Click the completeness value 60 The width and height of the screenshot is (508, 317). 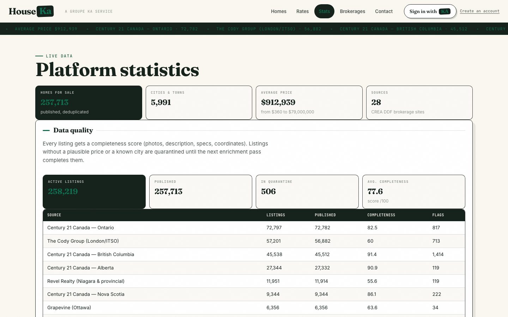(x=370, y=241)
